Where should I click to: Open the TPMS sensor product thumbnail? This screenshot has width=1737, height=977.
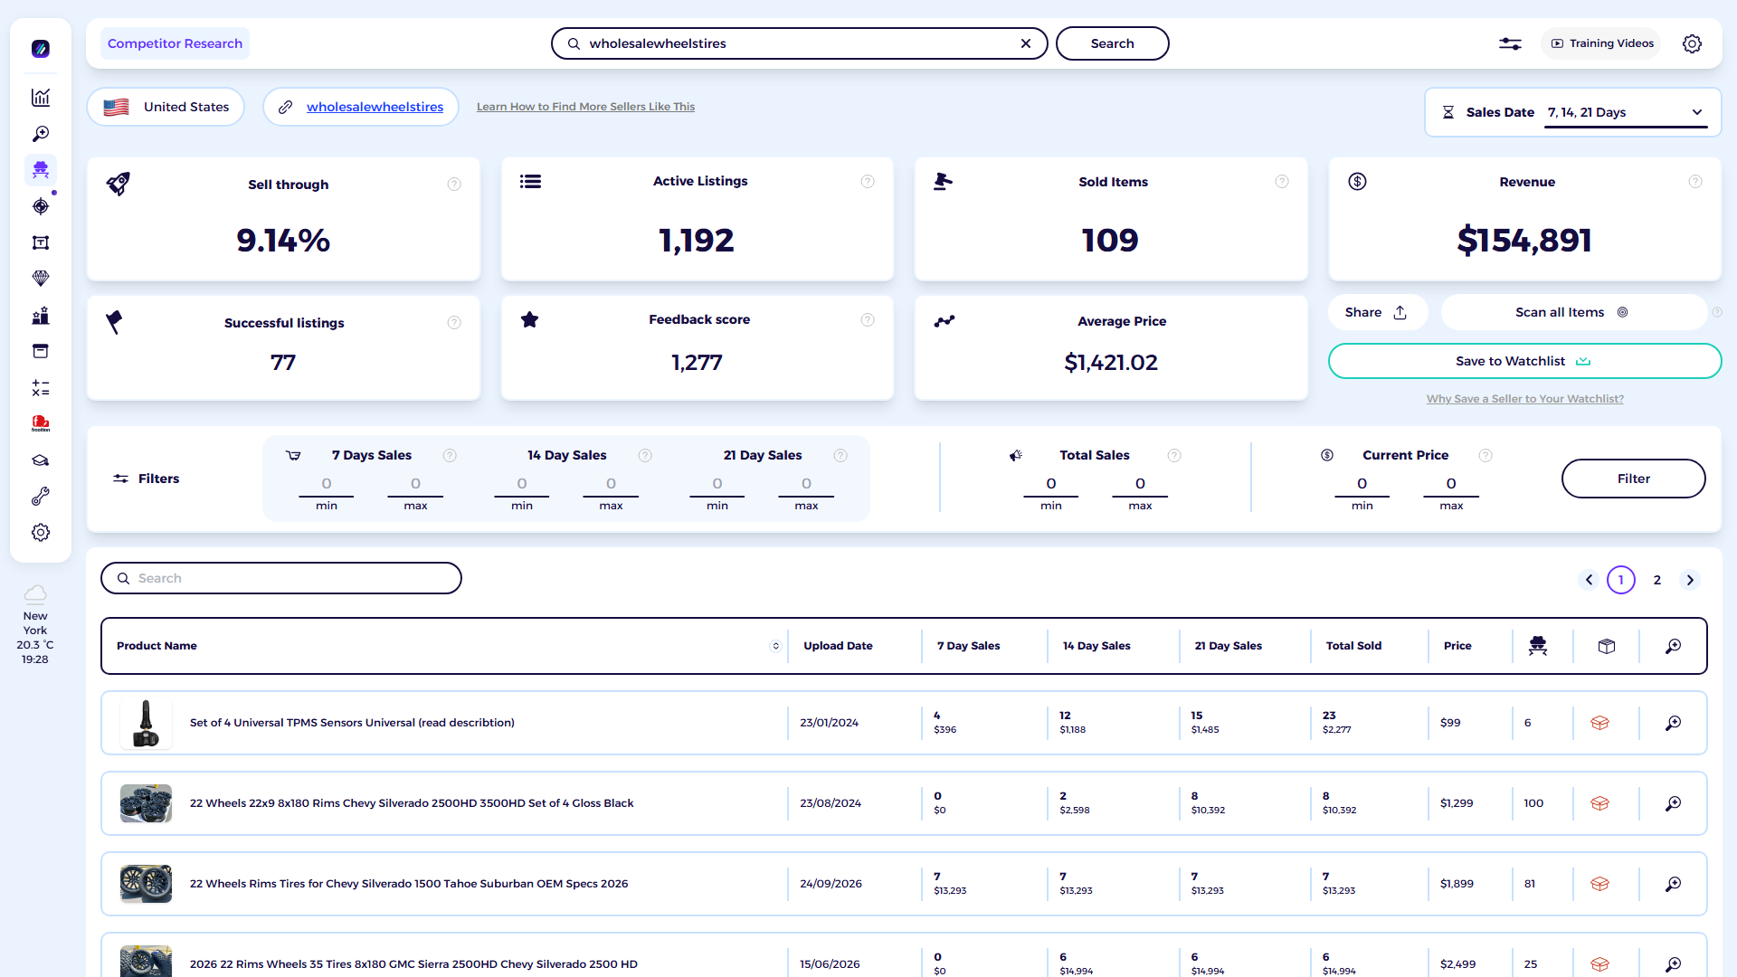click(146, 723)
